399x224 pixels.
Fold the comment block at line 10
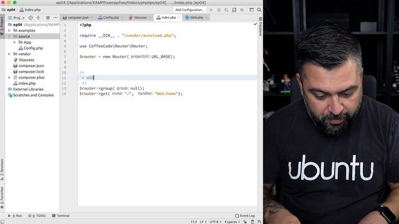pyautogui.click(x=77, y=72)
